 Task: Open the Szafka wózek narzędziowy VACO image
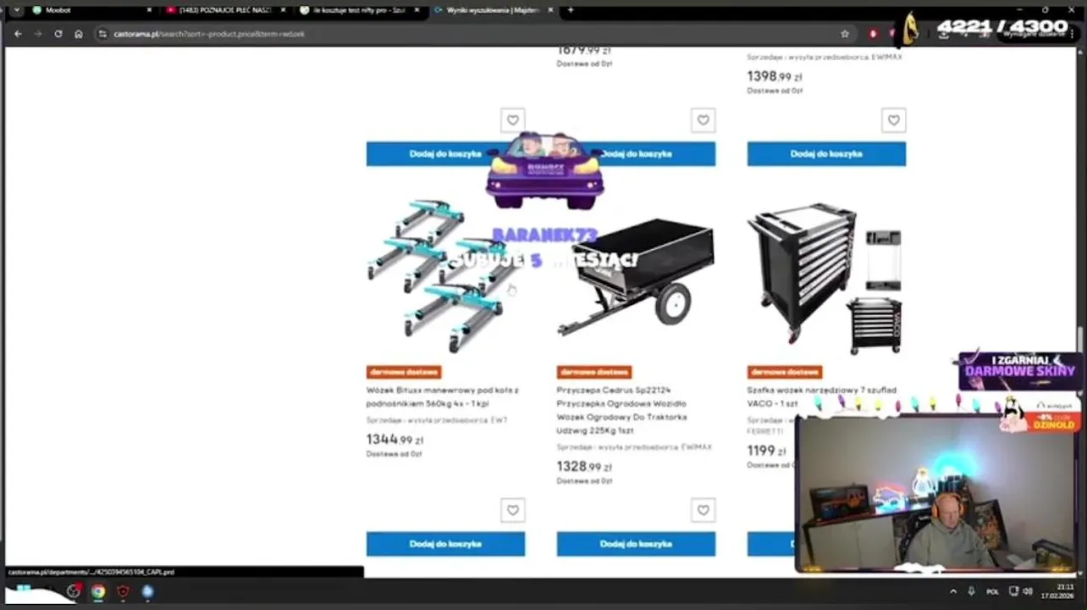tap(826, 278)
